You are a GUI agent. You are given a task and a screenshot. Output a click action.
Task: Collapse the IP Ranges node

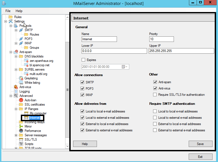point(16,109)
